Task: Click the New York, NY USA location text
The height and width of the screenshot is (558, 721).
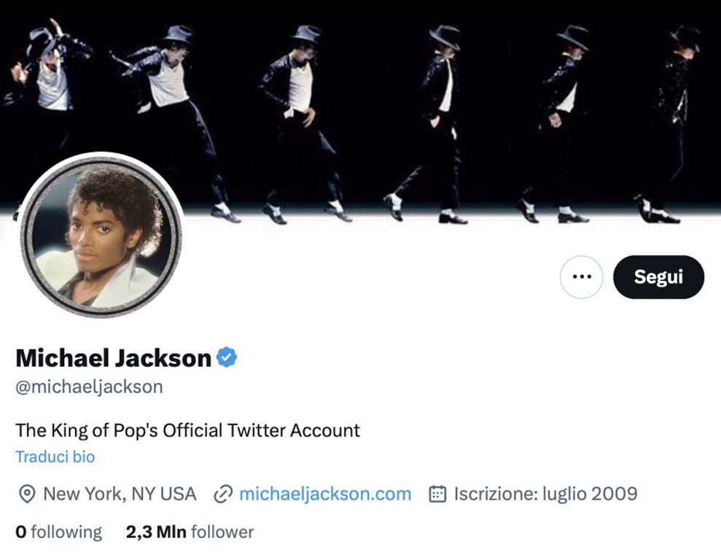Action: (x=120, y=494)
